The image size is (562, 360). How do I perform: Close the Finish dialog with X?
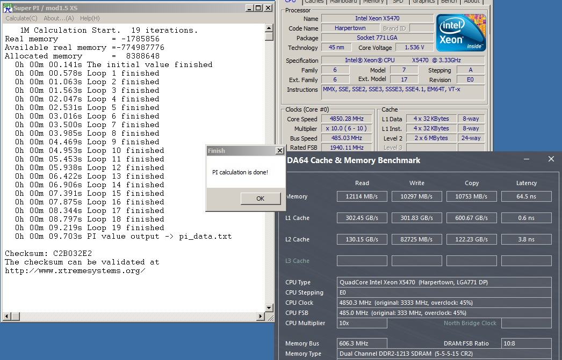point(280,151)
